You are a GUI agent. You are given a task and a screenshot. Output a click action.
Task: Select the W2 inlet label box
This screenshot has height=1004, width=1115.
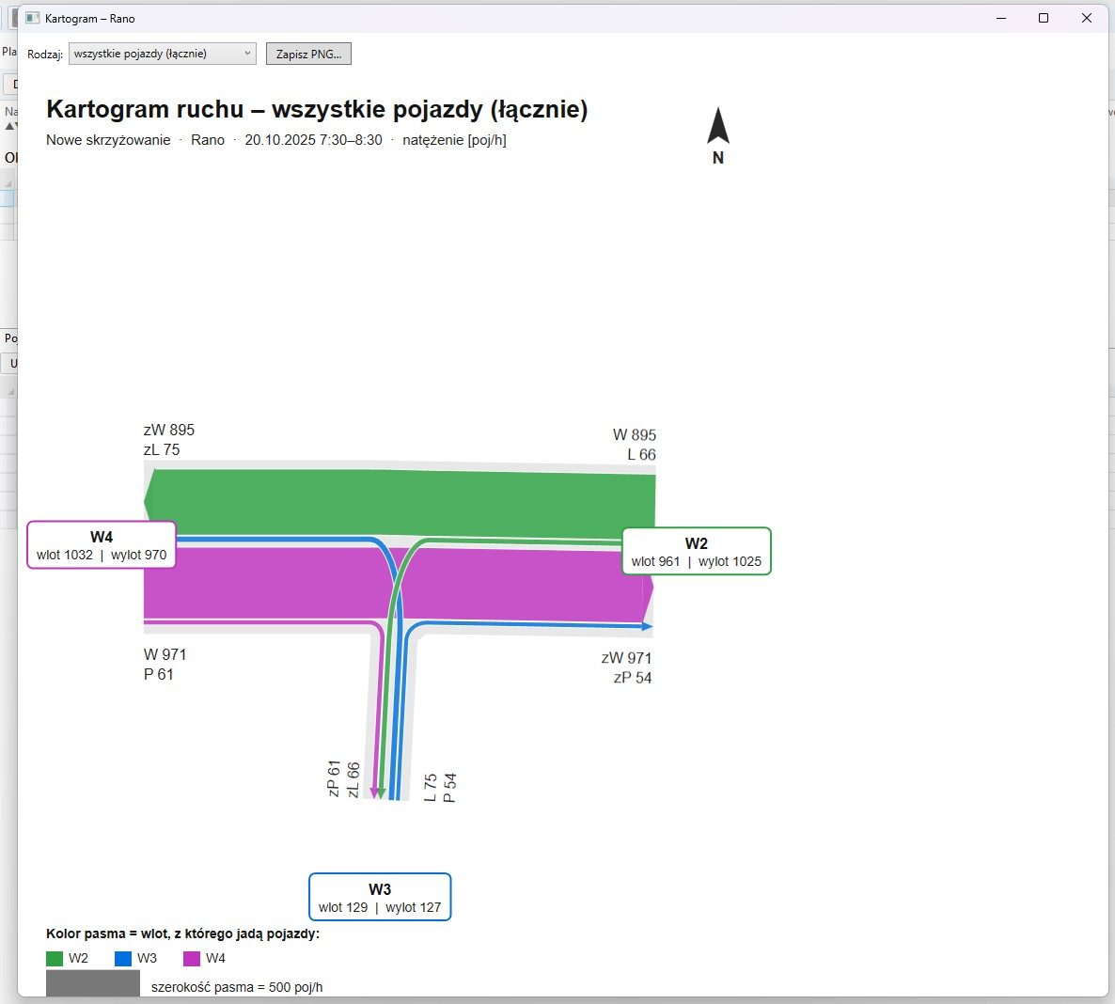696,552
